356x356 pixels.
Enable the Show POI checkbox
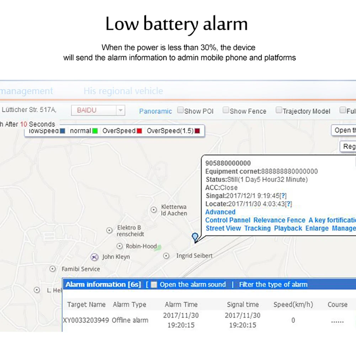[180, 110]
